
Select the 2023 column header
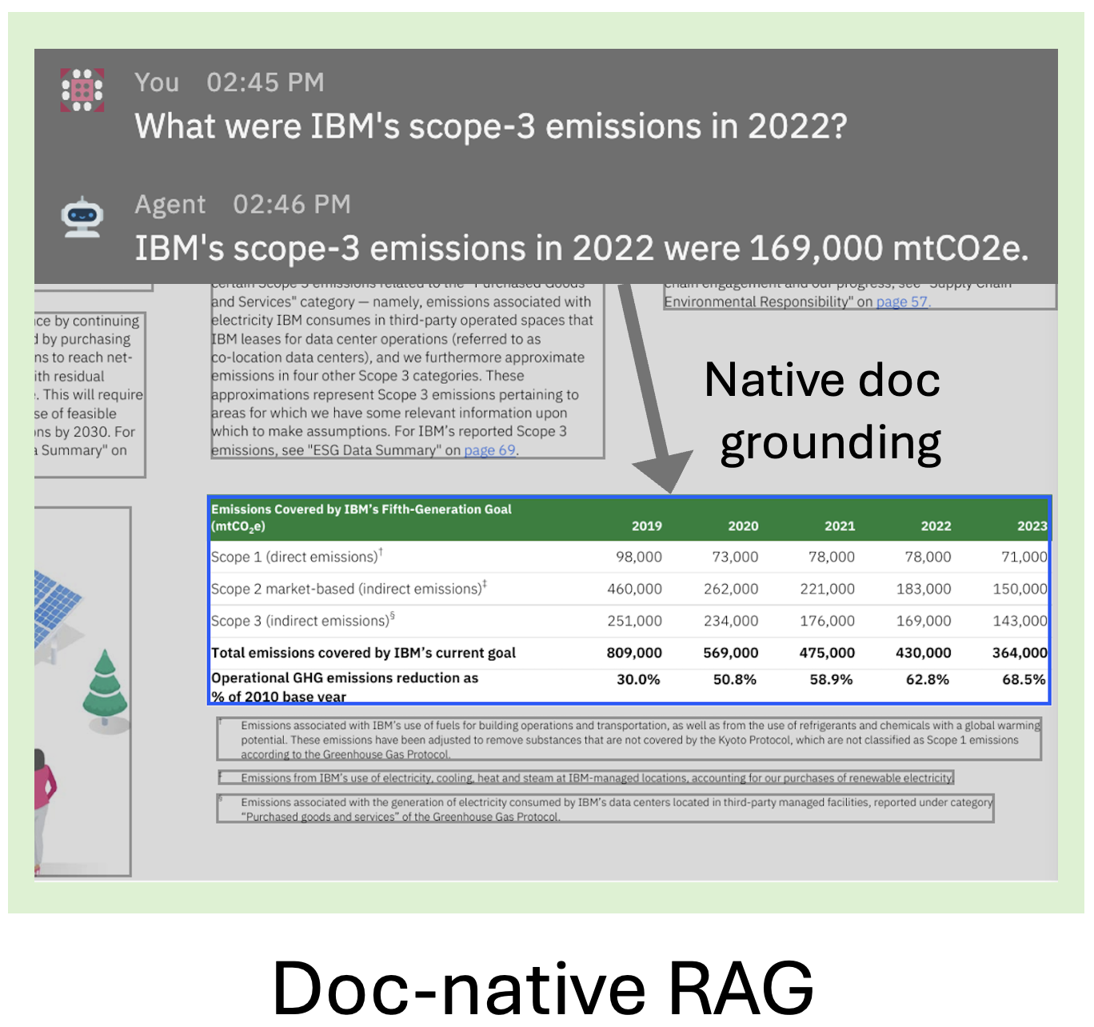click(x=1032, y=526)
